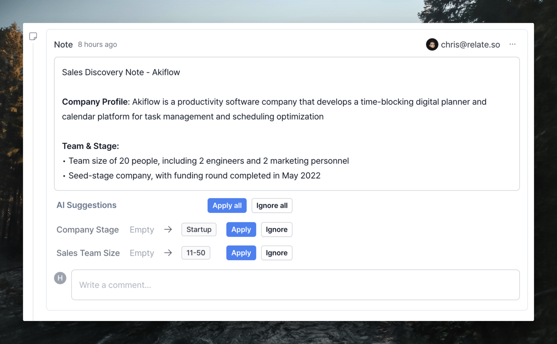Select the 11-50 suggested value tag
This screenshot has width=557, height=344.
tap(196, 253)
